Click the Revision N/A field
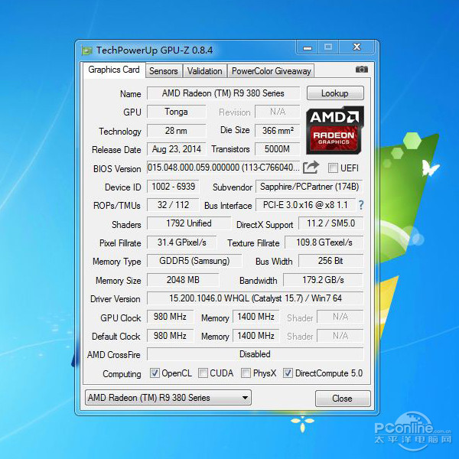459x459 pixels. pyautogui.click(x=278, y=112)
